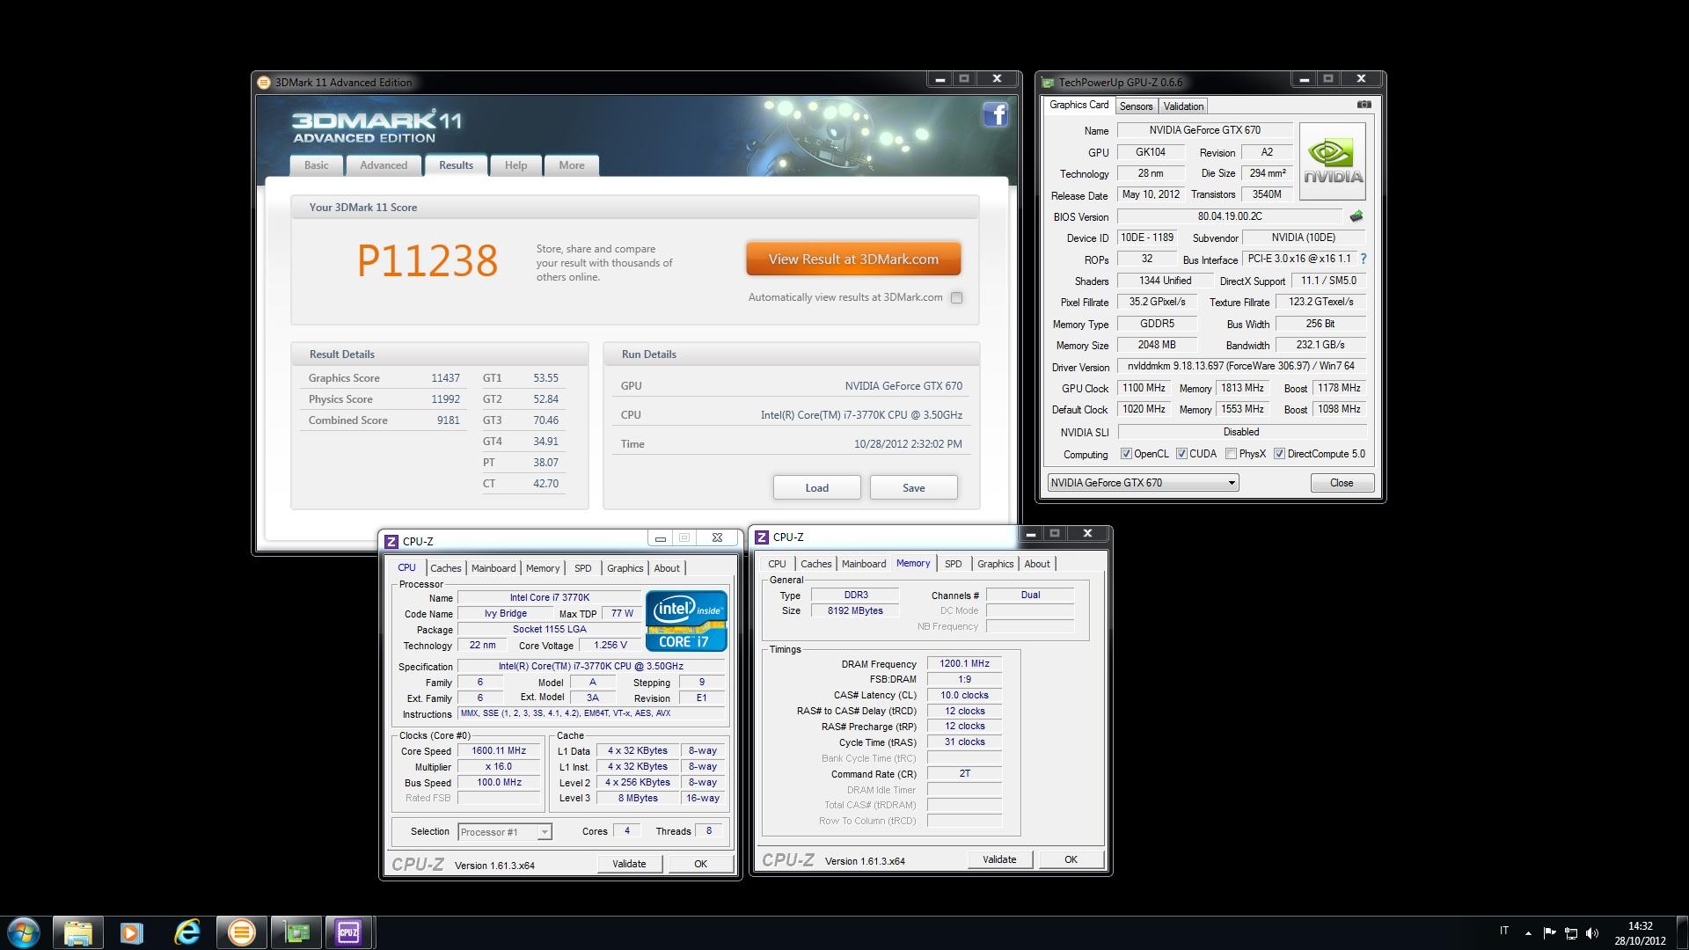Open Graphics tab in CPU-Z Memory window
Image resolution: width=1689 pixels, height=950 pixels.
995,564
